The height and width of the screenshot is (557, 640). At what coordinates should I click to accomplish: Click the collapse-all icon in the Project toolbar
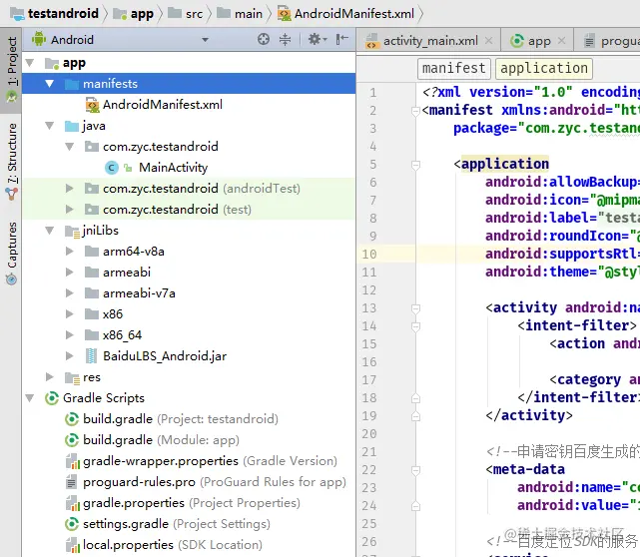(285, 39)
